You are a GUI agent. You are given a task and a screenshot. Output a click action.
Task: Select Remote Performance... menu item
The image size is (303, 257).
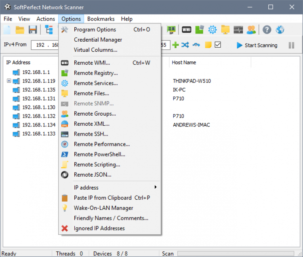110,144
